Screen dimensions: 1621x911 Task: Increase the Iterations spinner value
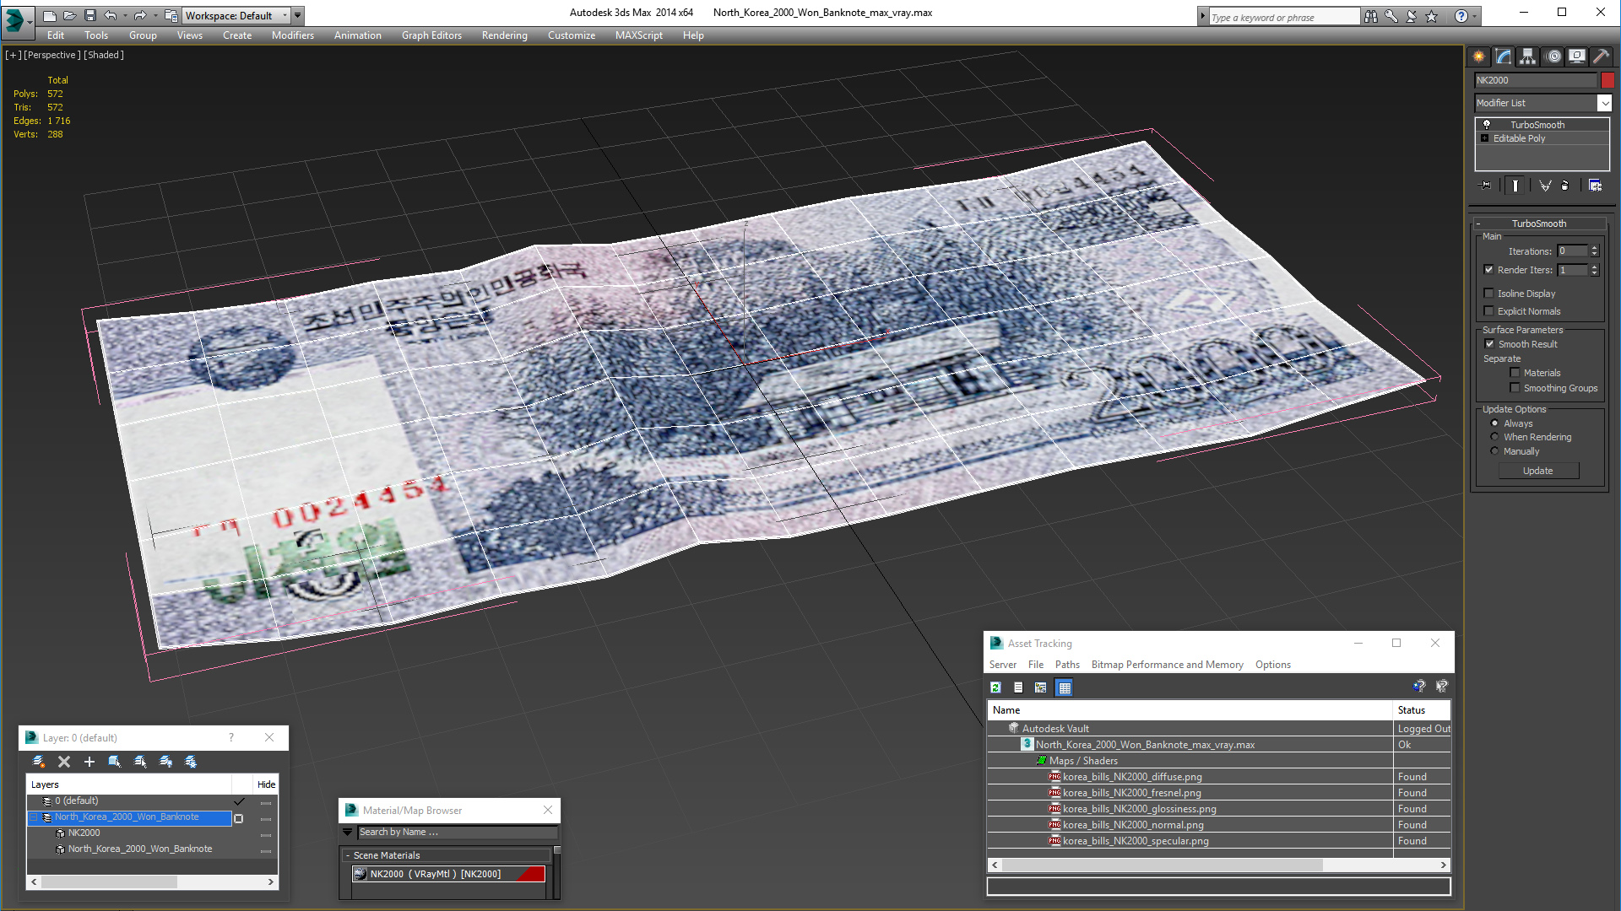point(1595,248)
